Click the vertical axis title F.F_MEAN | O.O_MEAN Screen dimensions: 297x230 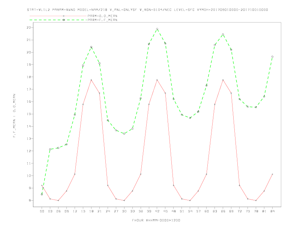coord(14,116)
